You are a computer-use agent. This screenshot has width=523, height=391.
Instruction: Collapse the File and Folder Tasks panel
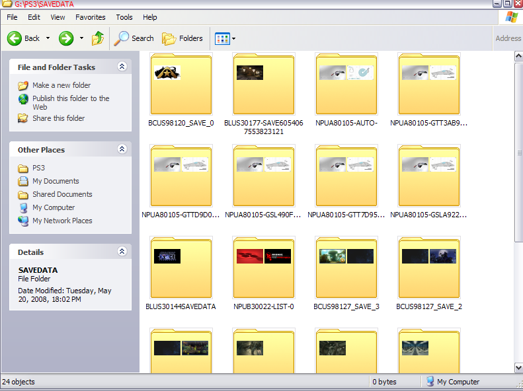pyautogui.click(x=122, y=67)
